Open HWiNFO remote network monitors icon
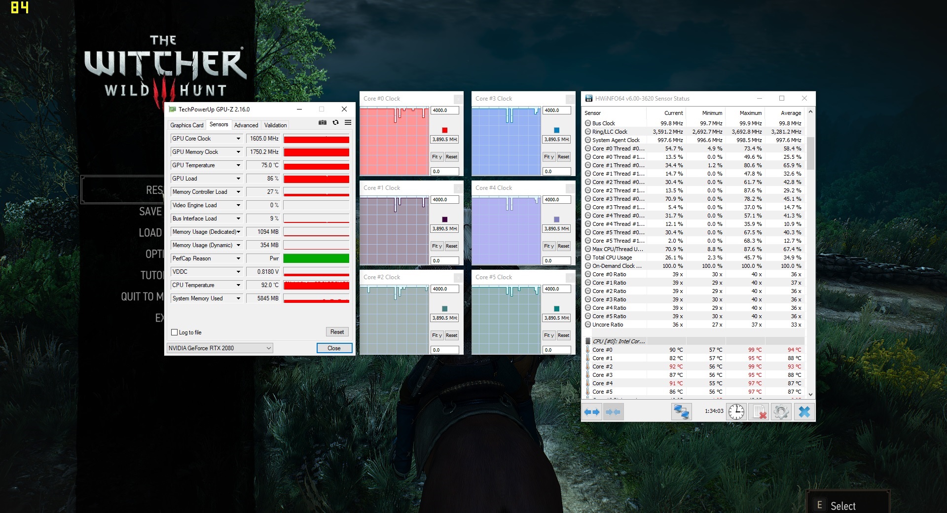 tap(681, 411)
